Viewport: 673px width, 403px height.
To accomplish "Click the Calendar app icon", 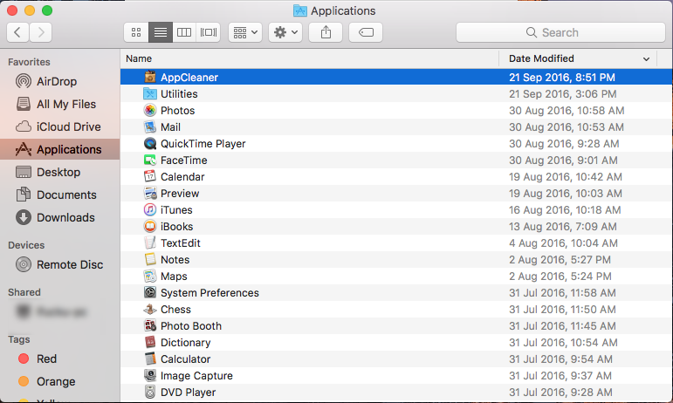I will [x=150, y=176].
